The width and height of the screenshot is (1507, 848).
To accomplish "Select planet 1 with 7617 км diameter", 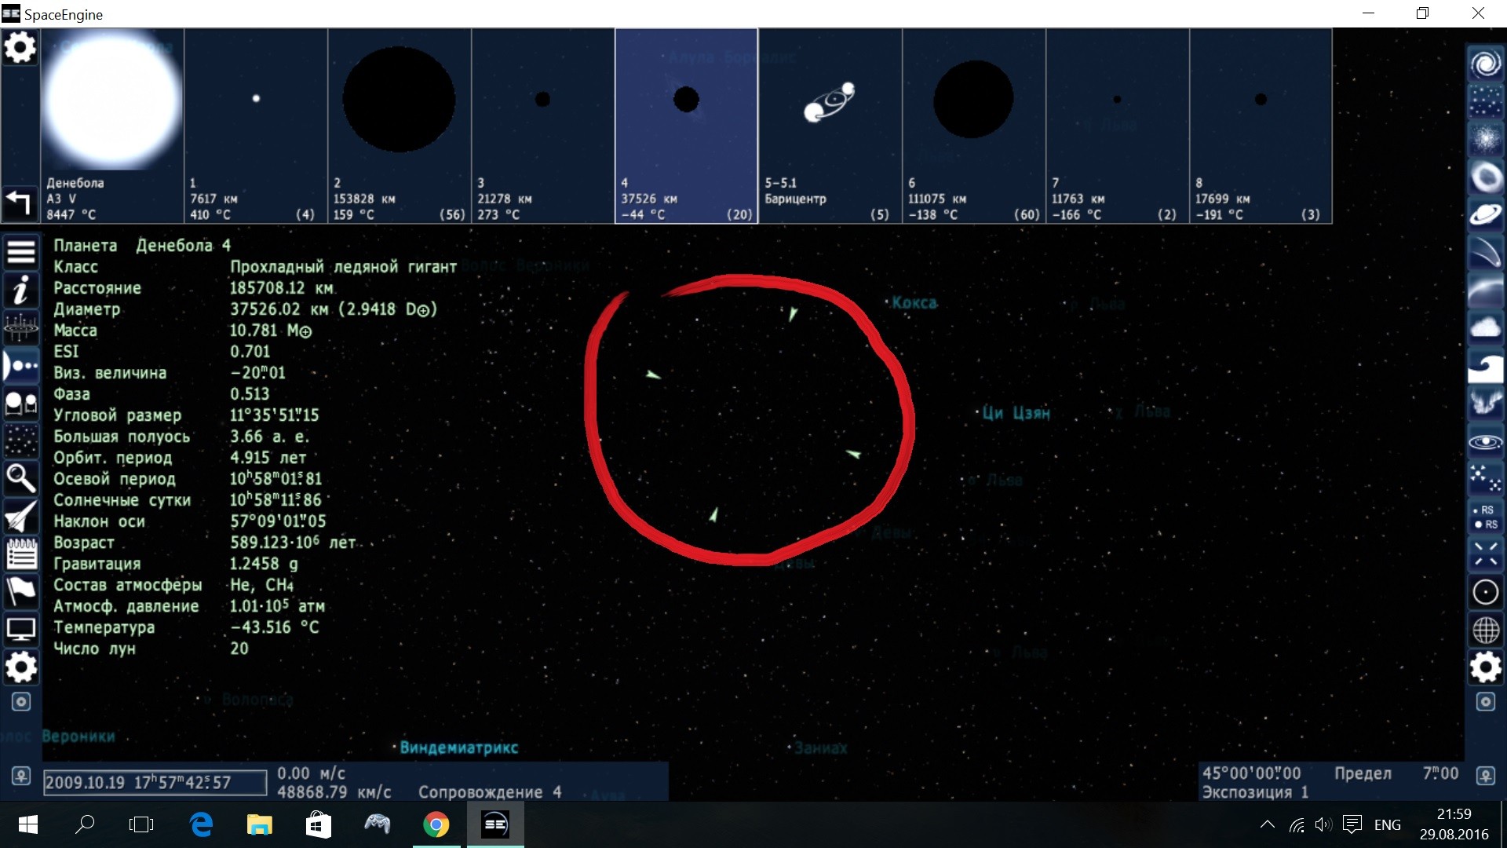I will click(256, 126).
